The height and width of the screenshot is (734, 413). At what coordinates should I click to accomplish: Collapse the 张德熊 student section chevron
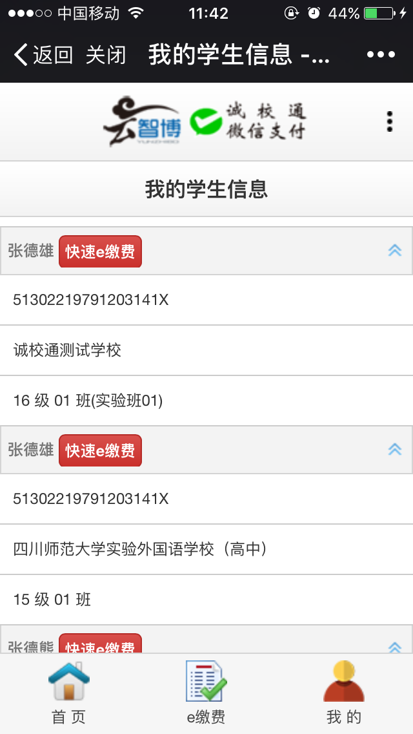click(x=395, y=647)
